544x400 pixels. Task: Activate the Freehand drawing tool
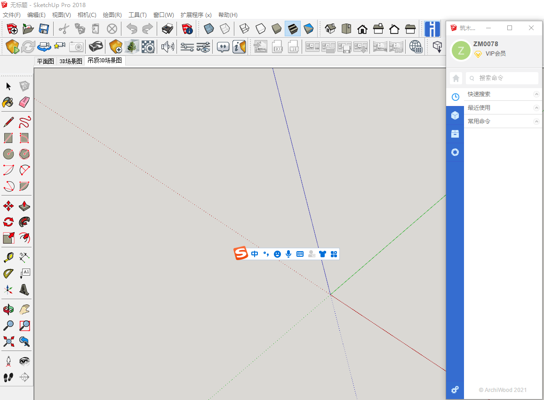click(24, 122)
